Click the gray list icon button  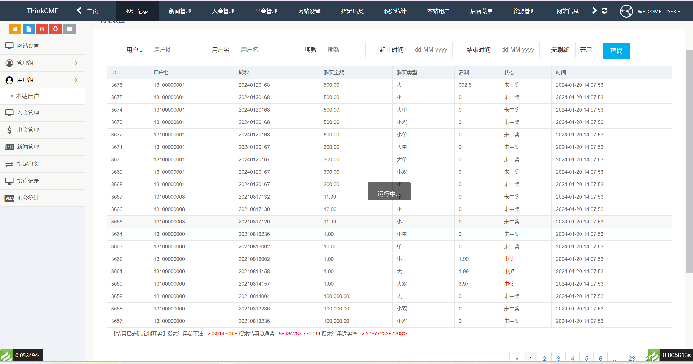pyautogui.click(x=70, y=29)
